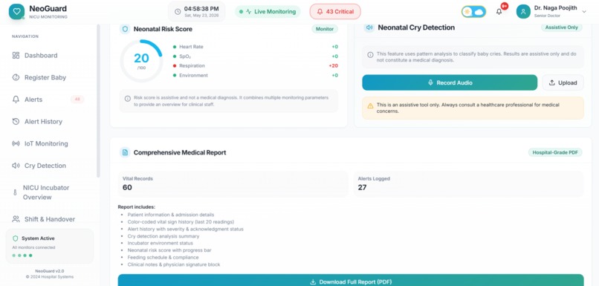Click the NeoGuard v2.0 version text

click(50, 271)
